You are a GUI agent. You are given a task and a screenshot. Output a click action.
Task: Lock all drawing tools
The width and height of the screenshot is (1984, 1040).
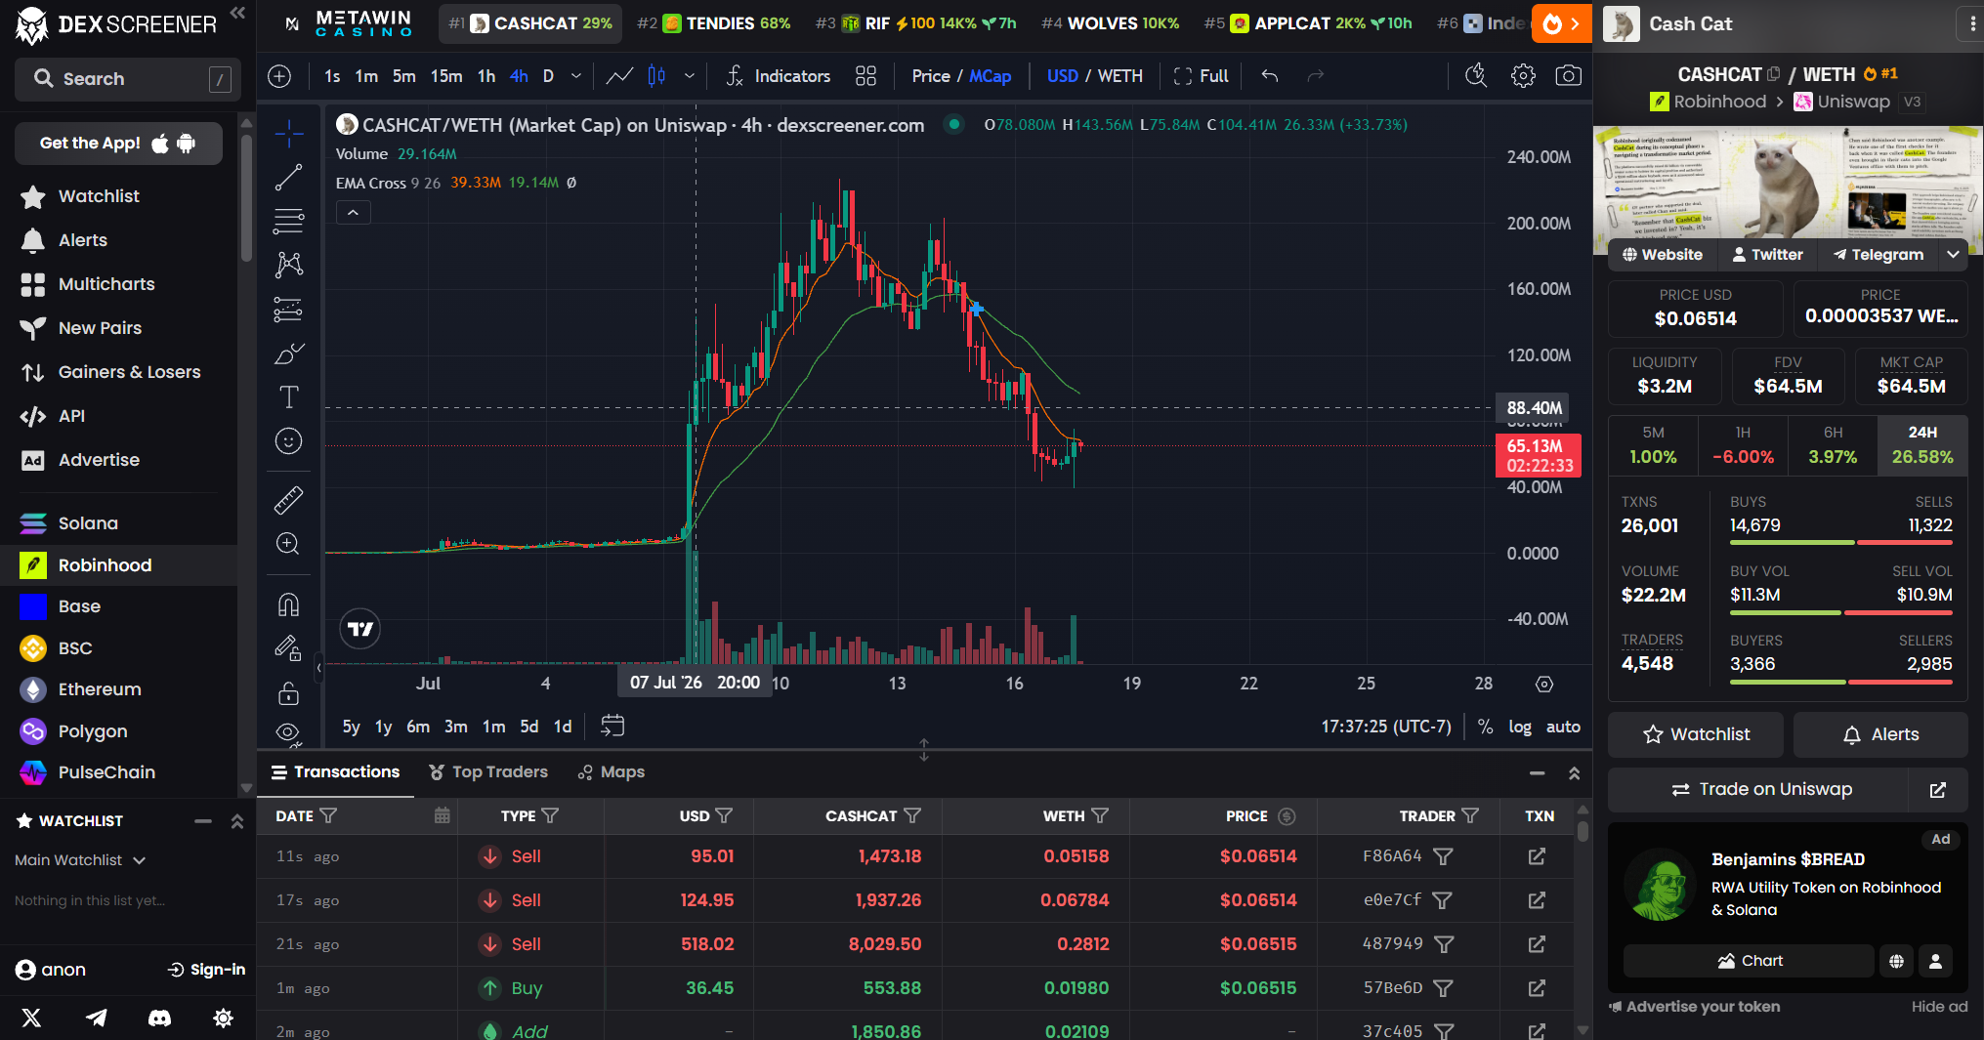tap(288, 693)
